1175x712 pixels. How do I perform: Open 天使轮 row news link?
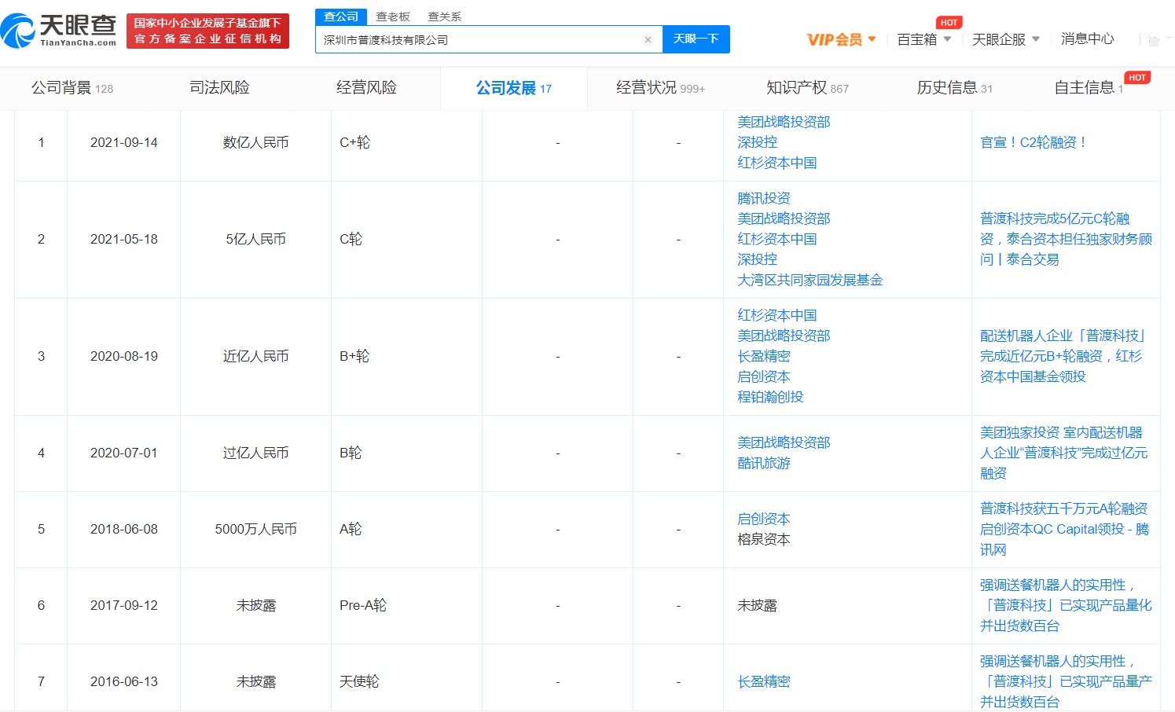click(x=1066, y=681)
